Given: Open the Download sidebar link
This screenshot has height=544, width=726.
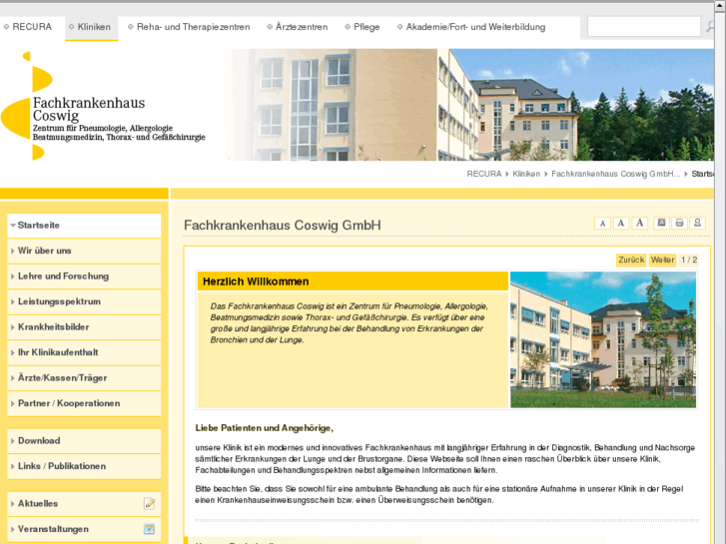Looking at the screenshot, I should [84, 441].
